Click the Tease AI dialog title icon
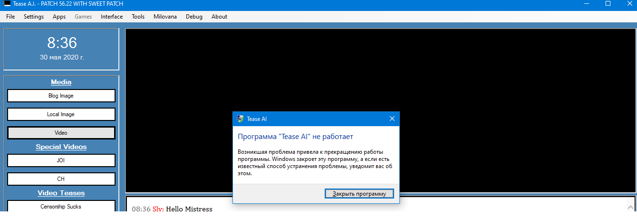Image resolution: width=637 pixels, height=219 pixels. tap(240, 119)
